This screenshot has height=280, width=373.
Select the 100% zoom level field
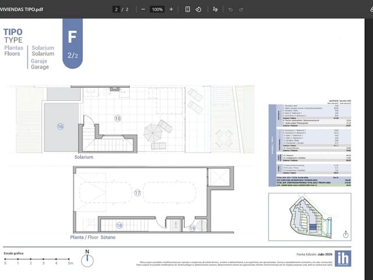157,9
